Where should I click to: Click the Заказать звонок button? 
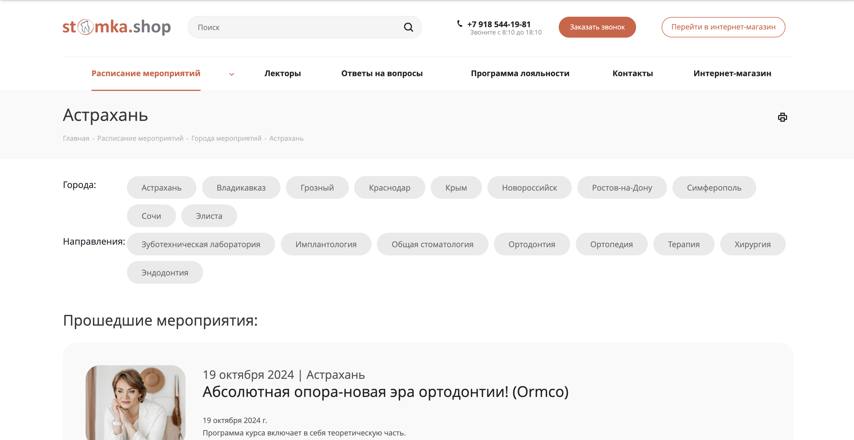point(597,27)
